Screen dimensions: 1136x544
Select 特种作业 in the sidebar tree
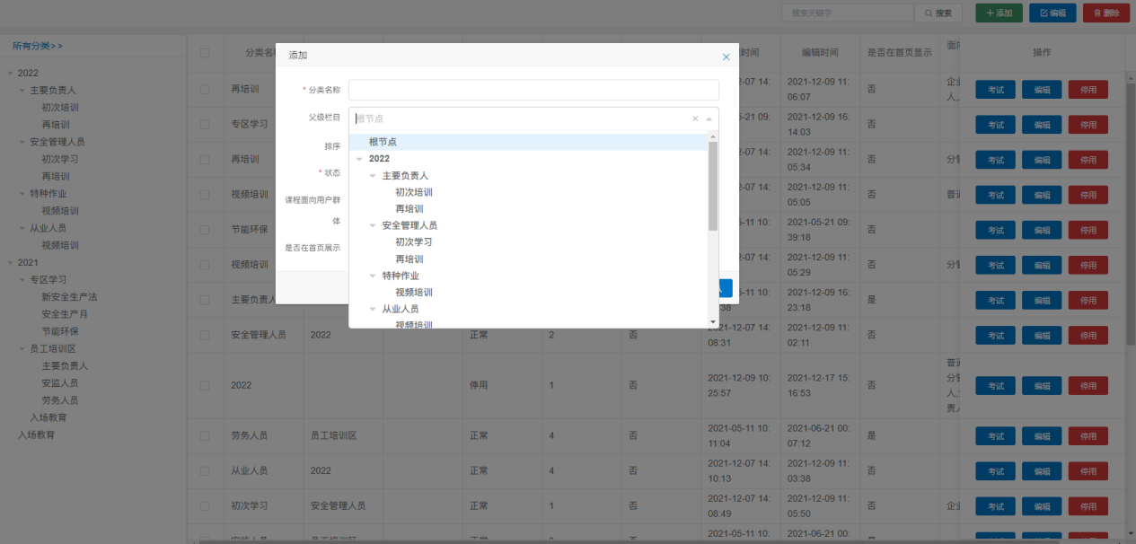click(48, 194)
